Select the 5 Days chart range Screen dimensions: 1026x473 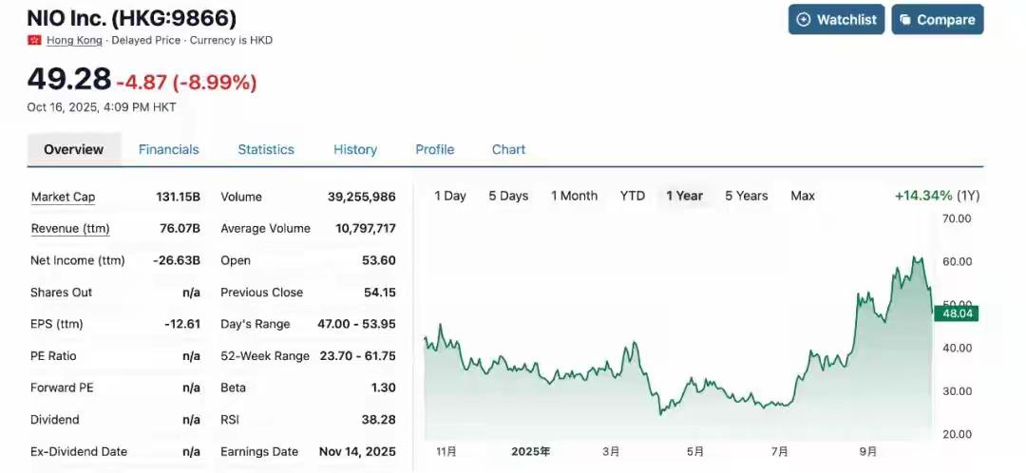pyautogui.click(x=507, y=196)
